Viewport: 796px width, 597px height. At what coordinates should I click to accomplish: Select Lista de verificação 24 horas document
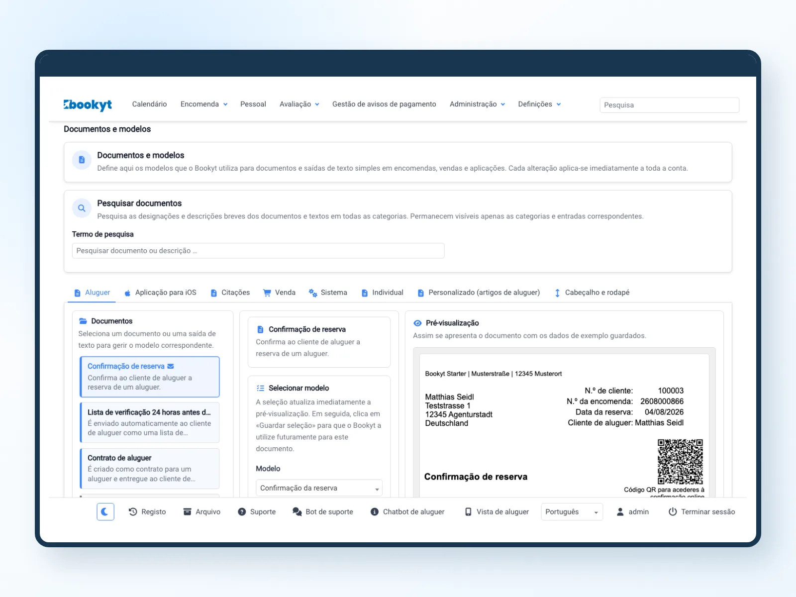pyautogui.click(x=150, y=422)
